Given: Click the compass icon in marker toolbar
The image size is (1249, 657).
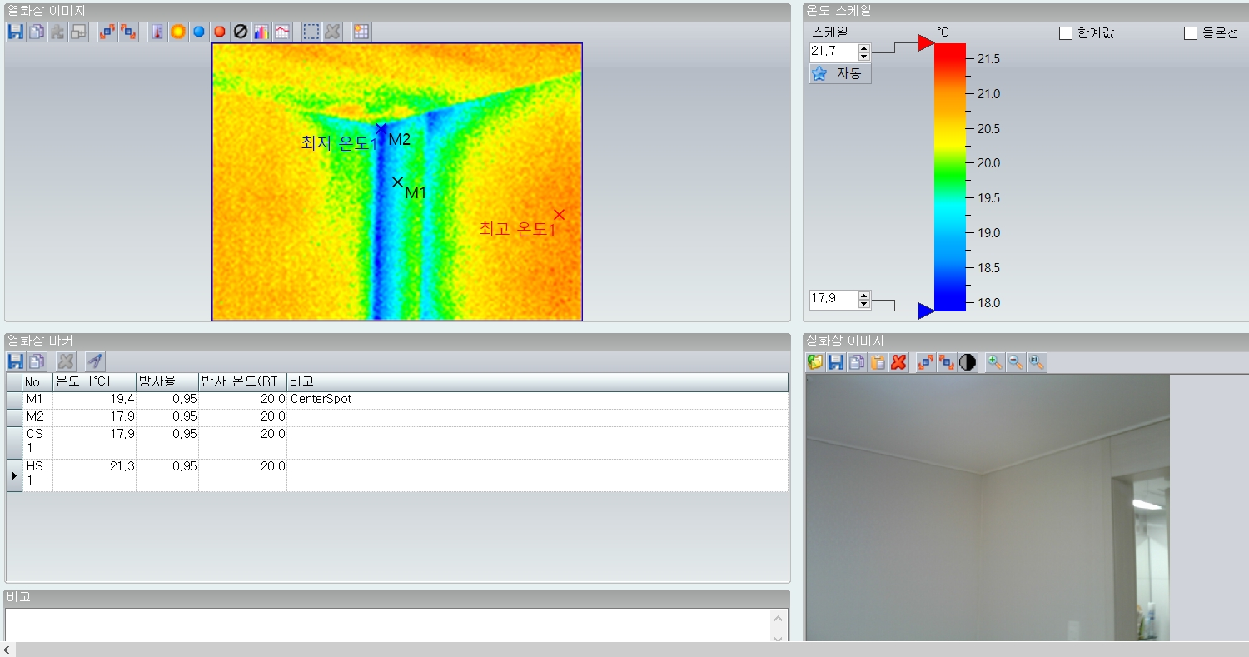Looking at the screenshot, I should [95, 361].
